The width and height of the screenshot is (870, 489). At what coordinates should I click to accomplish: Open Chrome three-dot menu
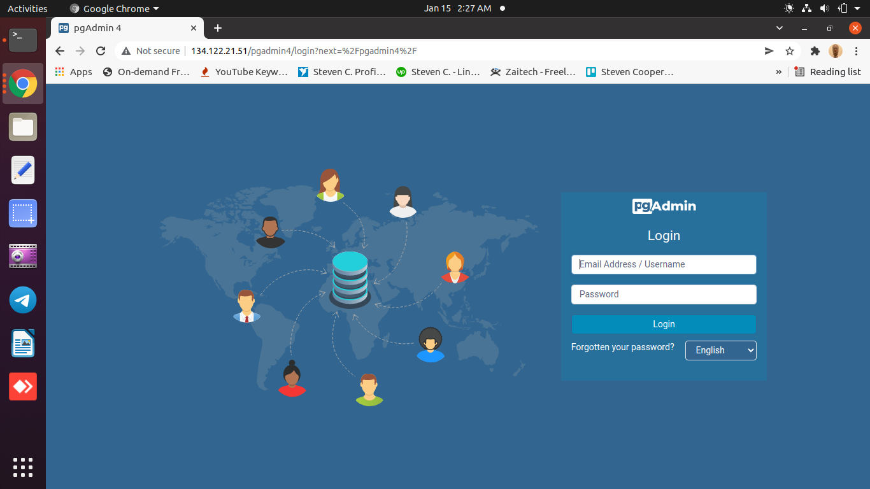pyautogui.click(x=856, y=51)
